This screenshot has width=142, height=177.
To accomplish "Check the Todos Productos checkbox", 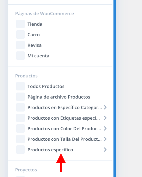I will 20,86.
